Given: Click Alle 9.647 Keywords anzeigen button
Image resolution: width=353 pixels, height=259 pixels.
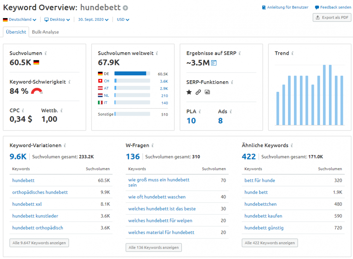Looking at the screenshot, I should [x=39, y=243].
